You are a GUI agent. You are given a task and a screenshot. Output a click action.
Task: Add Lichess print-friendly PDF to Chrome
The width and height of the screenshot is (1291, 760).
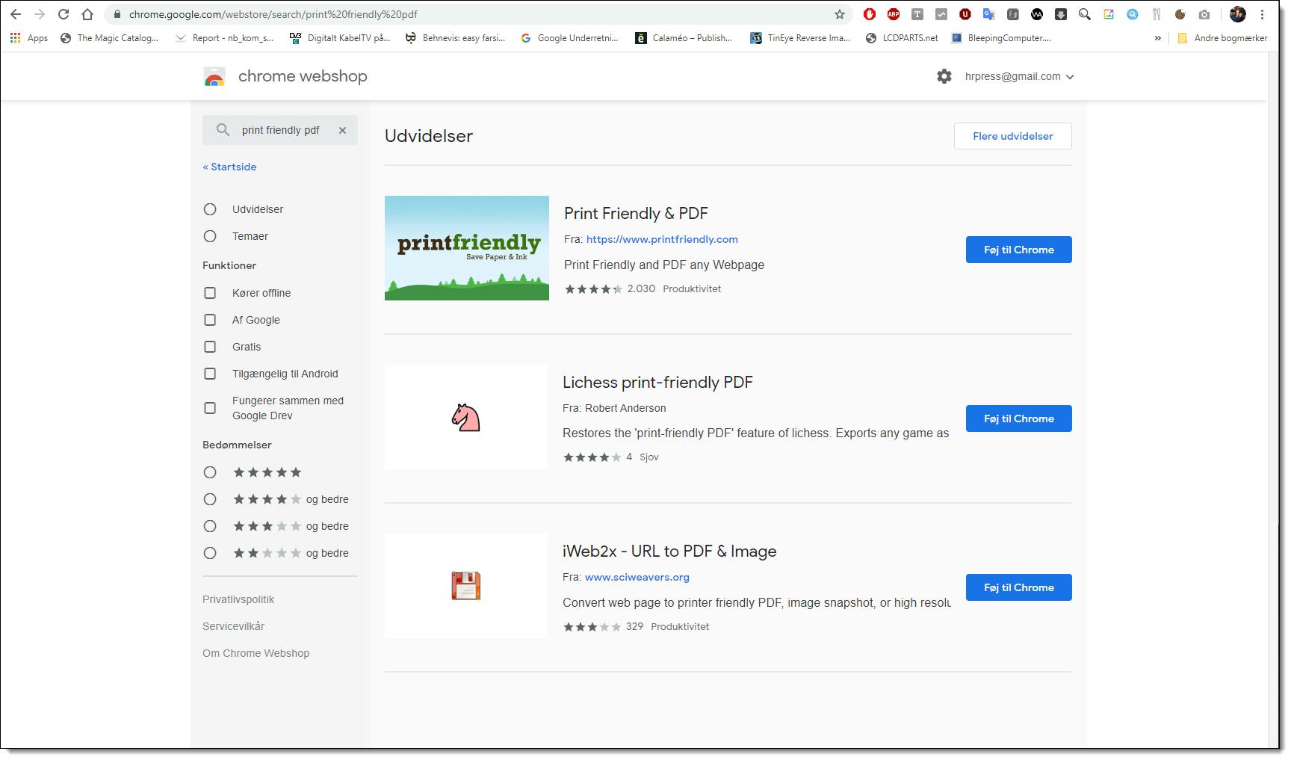click(x=1018, y=418)
